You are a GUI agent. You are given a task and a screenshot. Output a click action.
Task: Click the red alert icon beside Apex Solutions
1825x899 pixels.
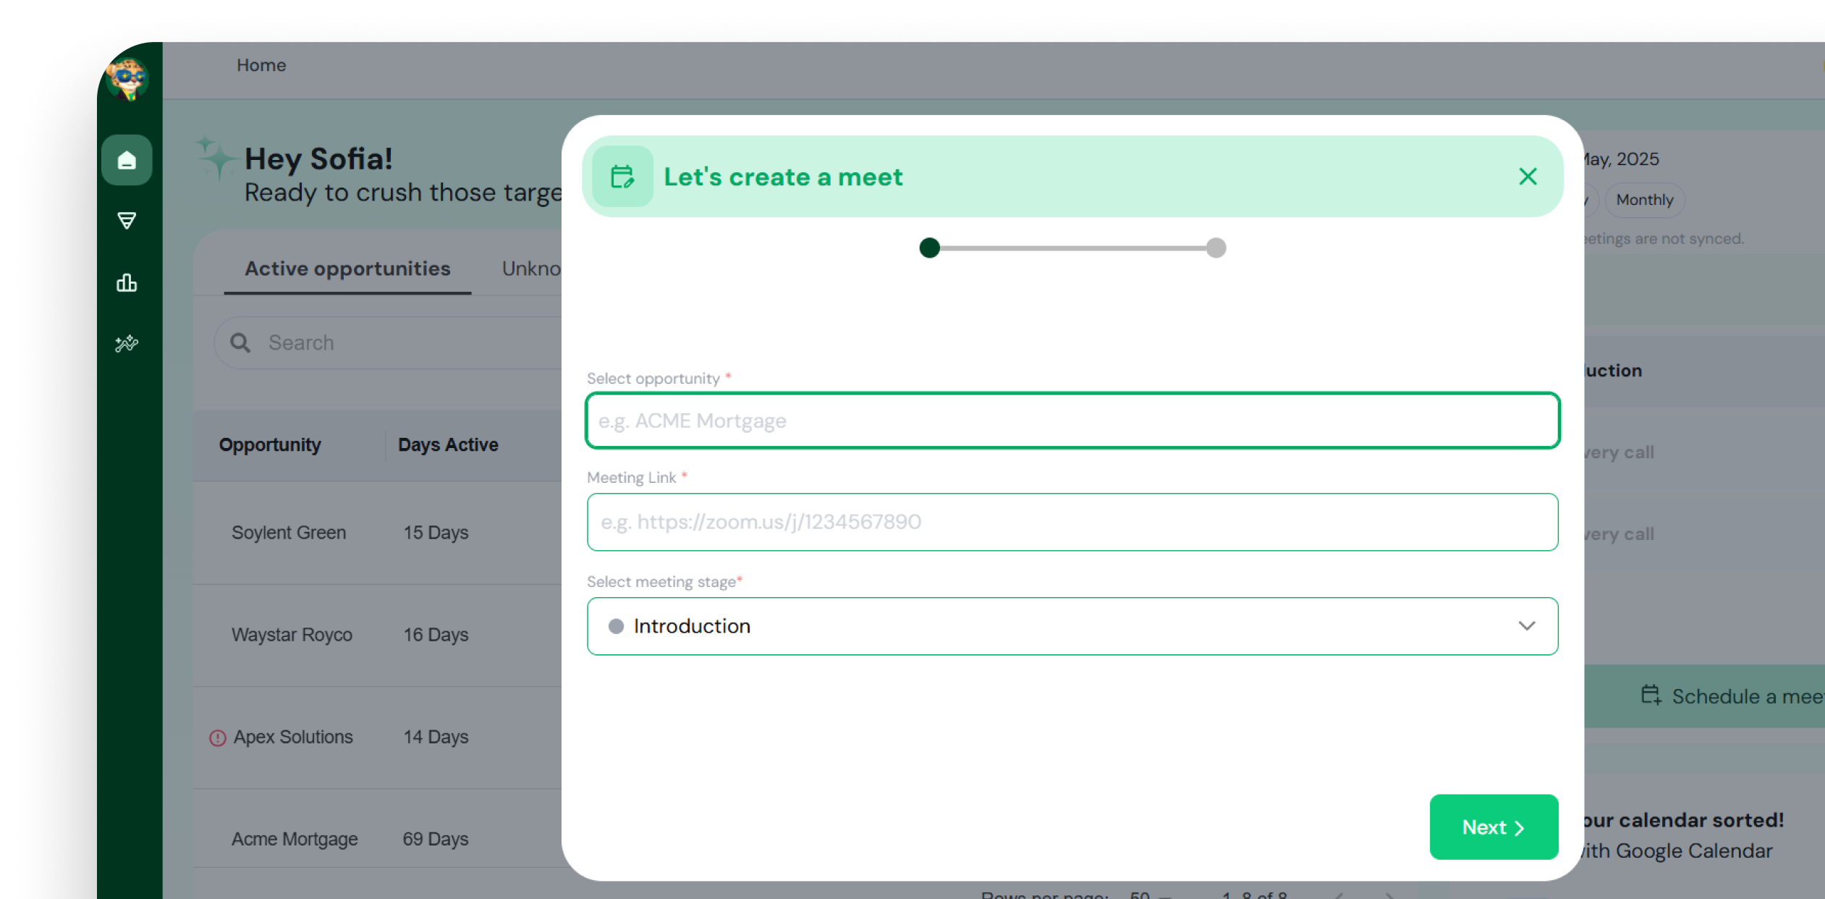coord(217,738)
